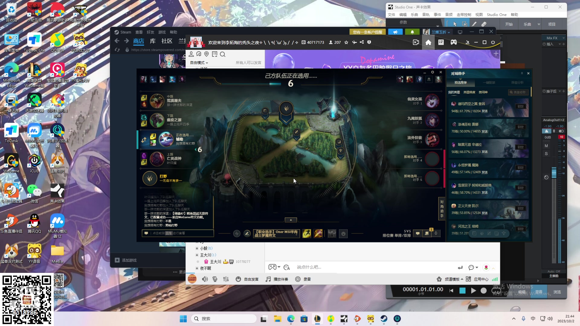Screen dimensions: 580x326
Task: Open the YY video playback icon
Action: coord(416,43)
